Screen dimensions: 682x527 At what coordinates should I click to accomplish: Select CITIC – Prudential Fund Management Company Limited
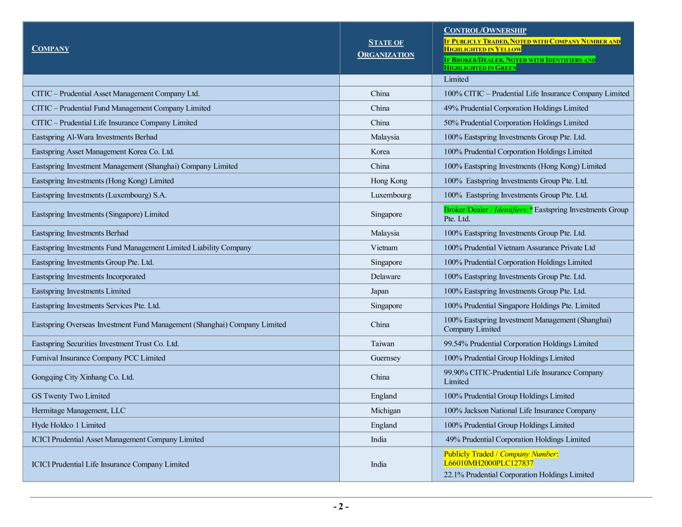(x=121, y=108)
